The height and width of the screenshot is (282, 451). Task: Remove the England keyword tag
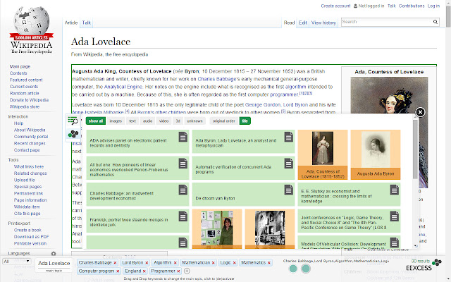(x=144, y=271)
